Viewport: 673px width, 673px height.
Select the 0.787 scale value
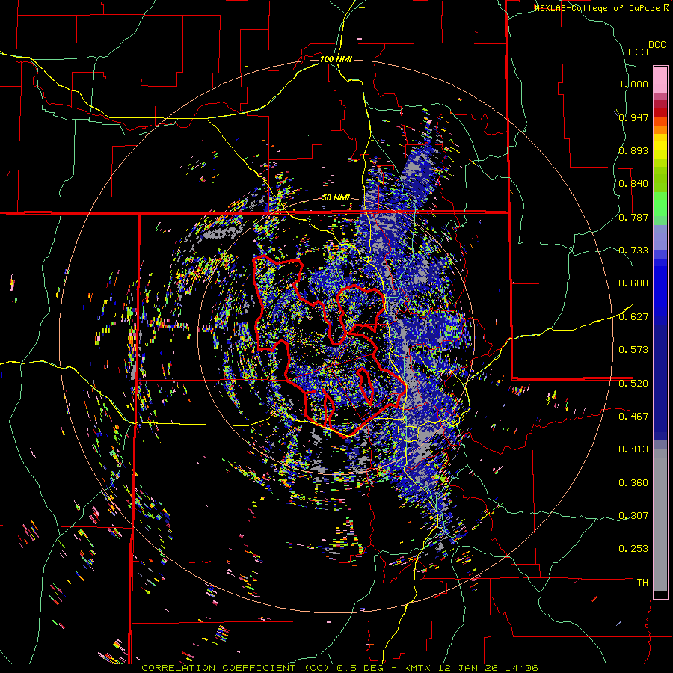[633, 217]
